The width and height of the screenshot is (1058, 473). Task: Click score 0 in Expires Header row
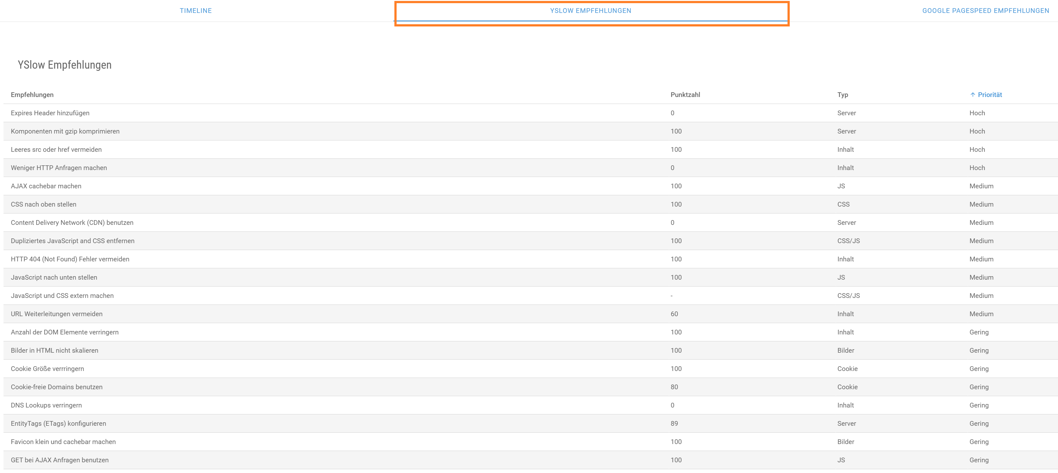[672, 113]
